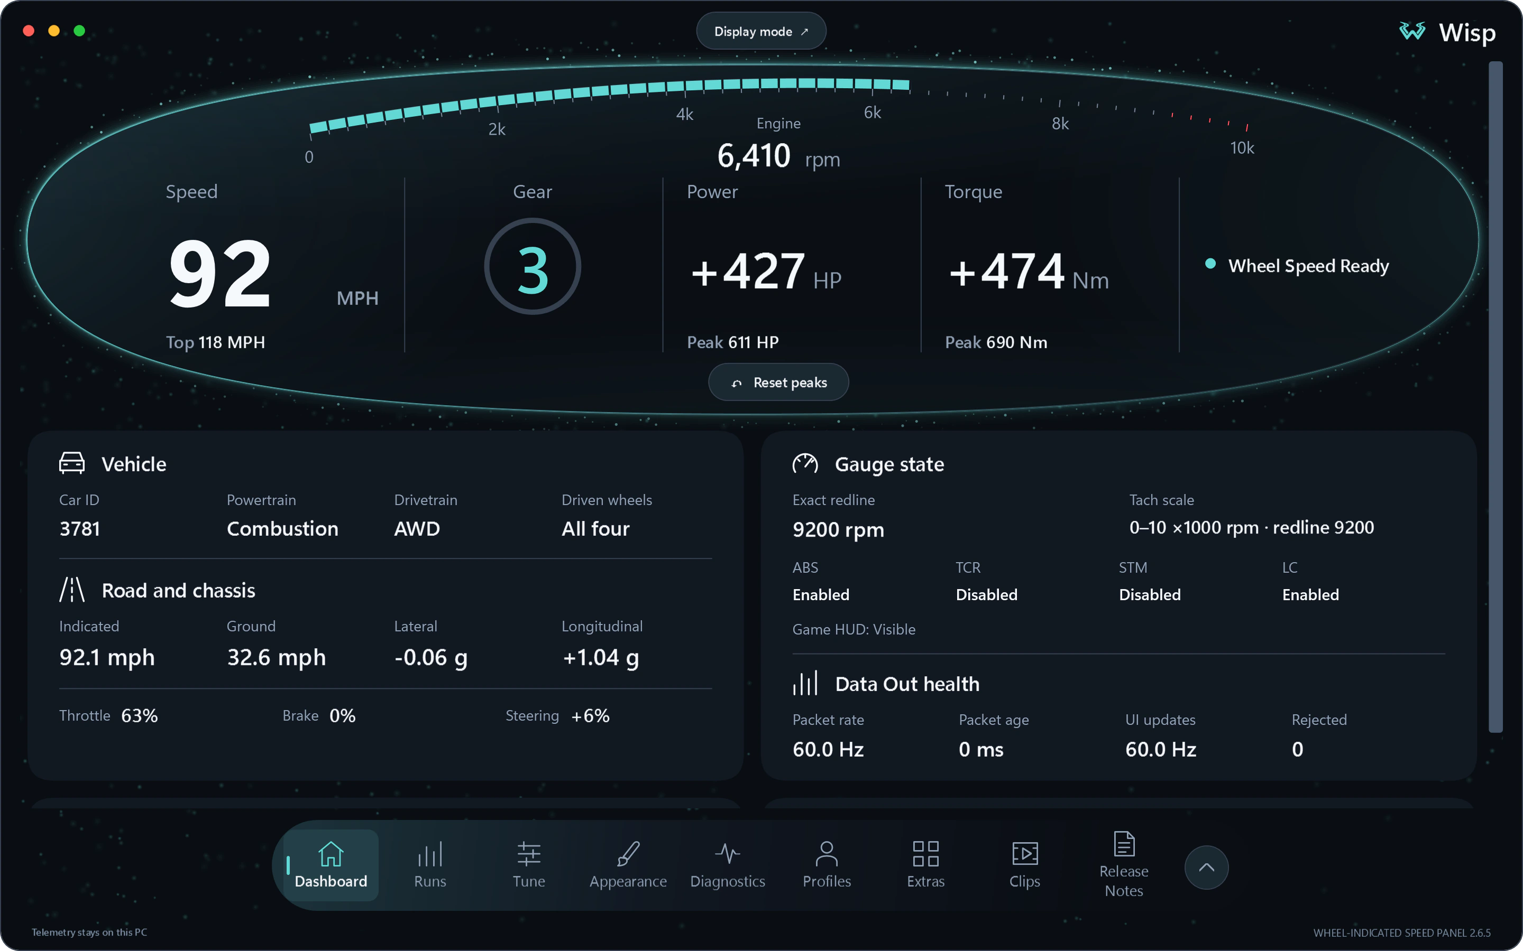Viewport: 1523px width, 951px height.
Task: Click the Packet rate '60.0 Hz' value
Action: point(828,750)
